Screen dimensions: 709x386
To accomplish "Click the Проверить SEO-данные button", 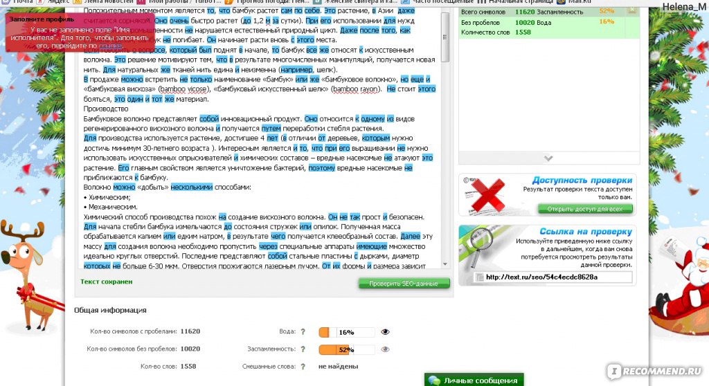I will tap(404, 284).
